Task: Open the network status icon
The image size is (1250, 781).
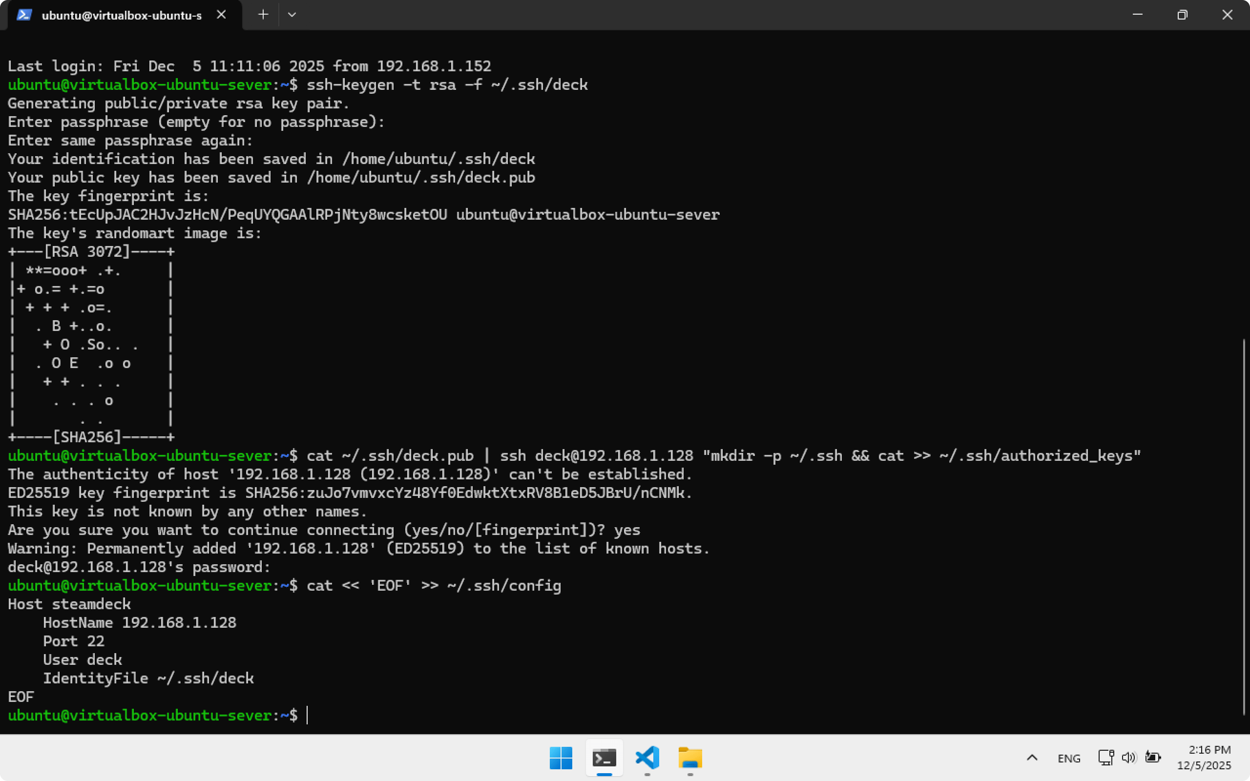Action: click(x=1105, y=758)
